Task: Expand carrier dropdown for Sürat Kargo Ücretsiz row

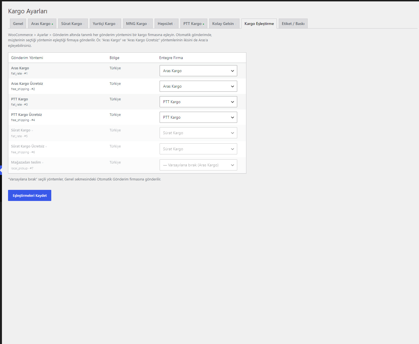Action: tap(198, 149)
